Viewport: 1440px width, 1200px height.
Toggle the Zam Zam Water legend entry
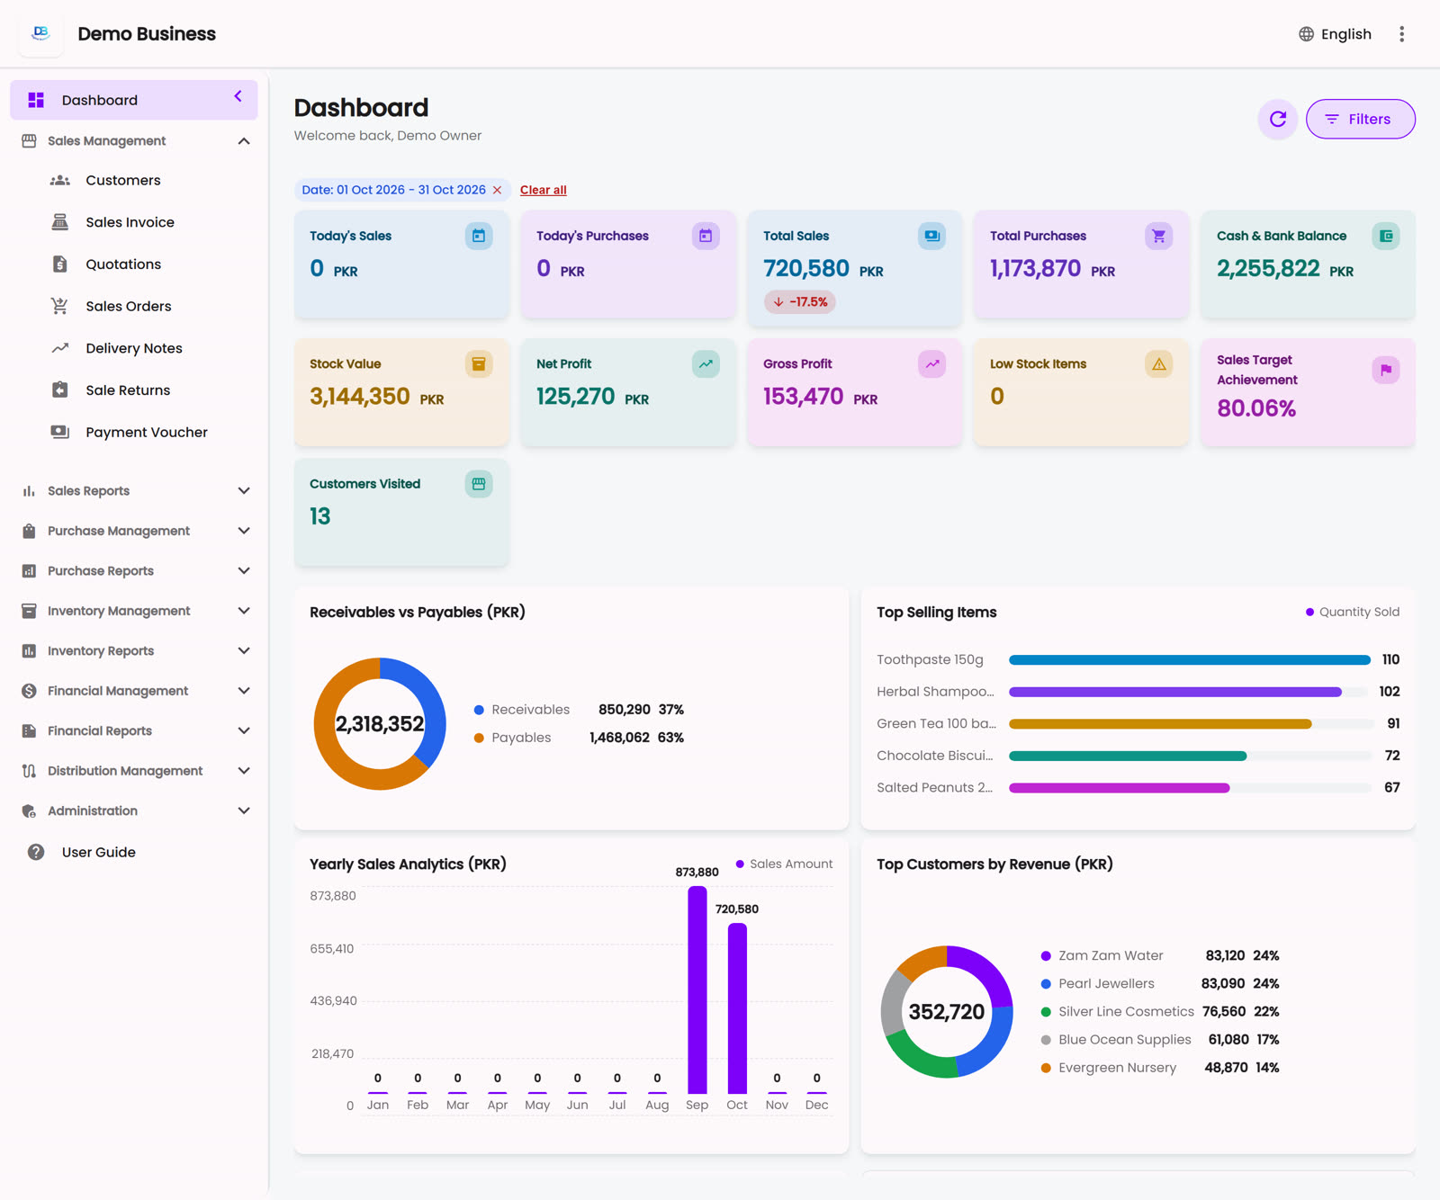(1102, 955)
